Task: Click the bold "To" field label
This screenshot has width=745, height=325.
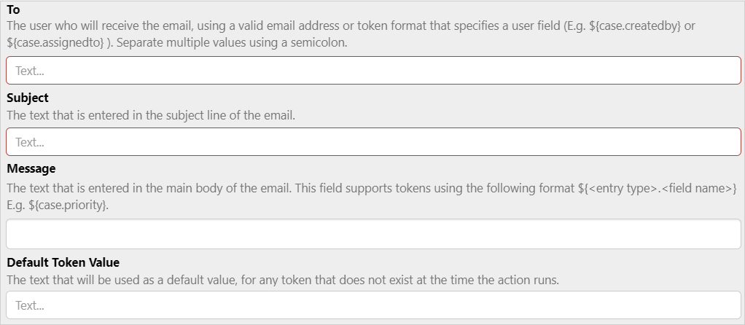Action: coord(13,10)
